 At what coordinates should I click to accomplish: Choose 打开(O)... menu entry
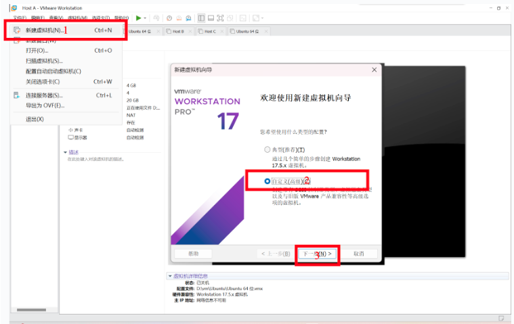(66, 51)
